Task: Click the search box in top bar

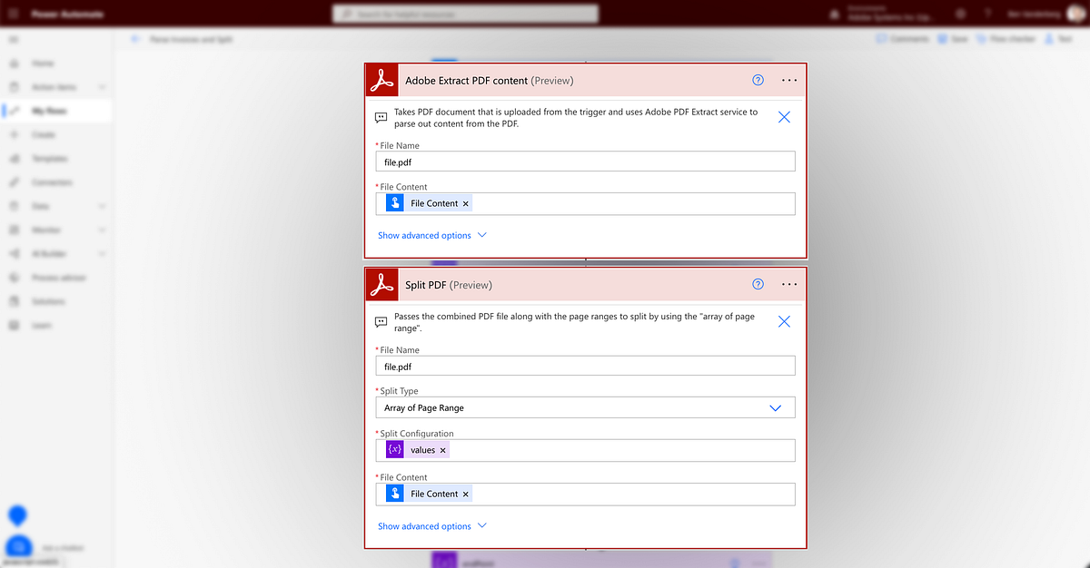Action: click(x=465, y=15)
